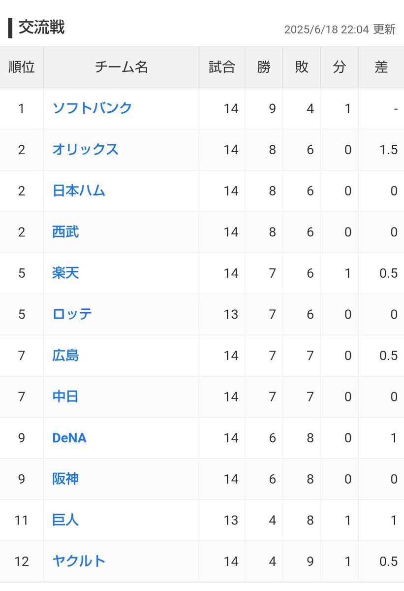Image resolution: width=404 pixels, height=591 pixels.
Task: Click the 試合 column header
Action: 222,67
